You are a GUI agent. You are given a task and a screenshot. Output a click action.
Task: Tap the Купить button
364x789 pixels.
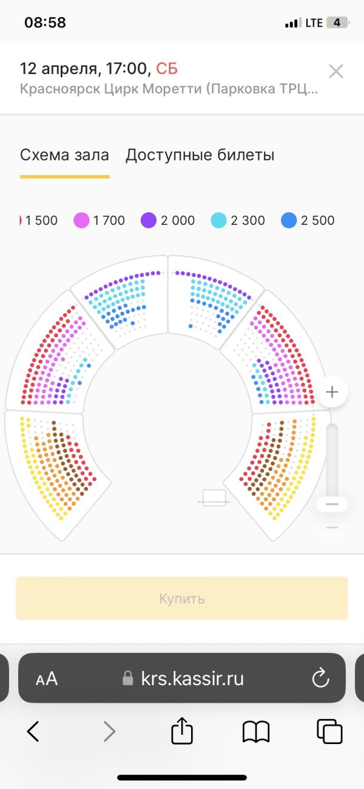(x=182, y=599)
